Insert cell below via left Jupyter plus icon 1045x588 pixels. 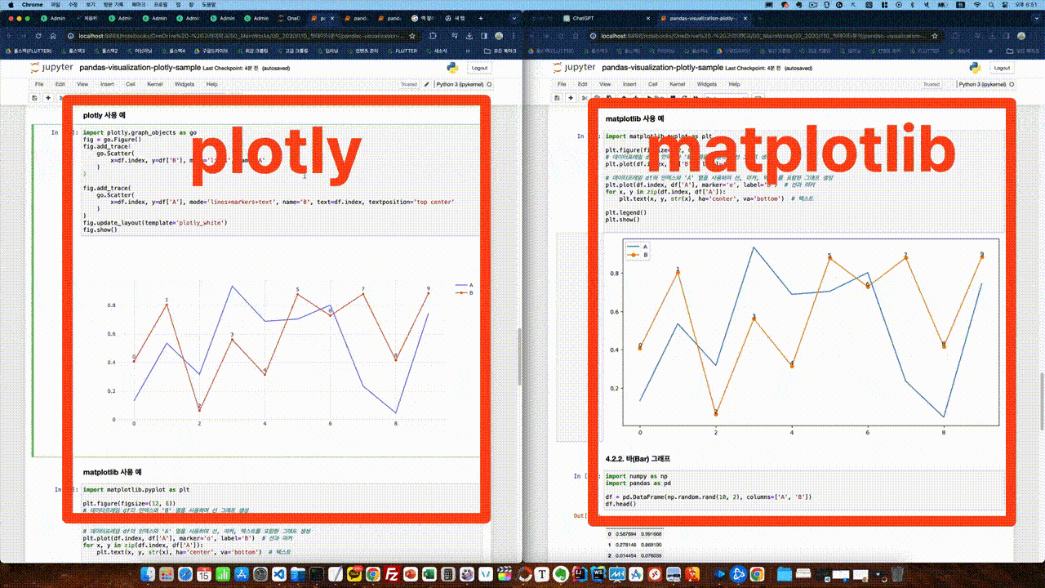tap(47, 97)
